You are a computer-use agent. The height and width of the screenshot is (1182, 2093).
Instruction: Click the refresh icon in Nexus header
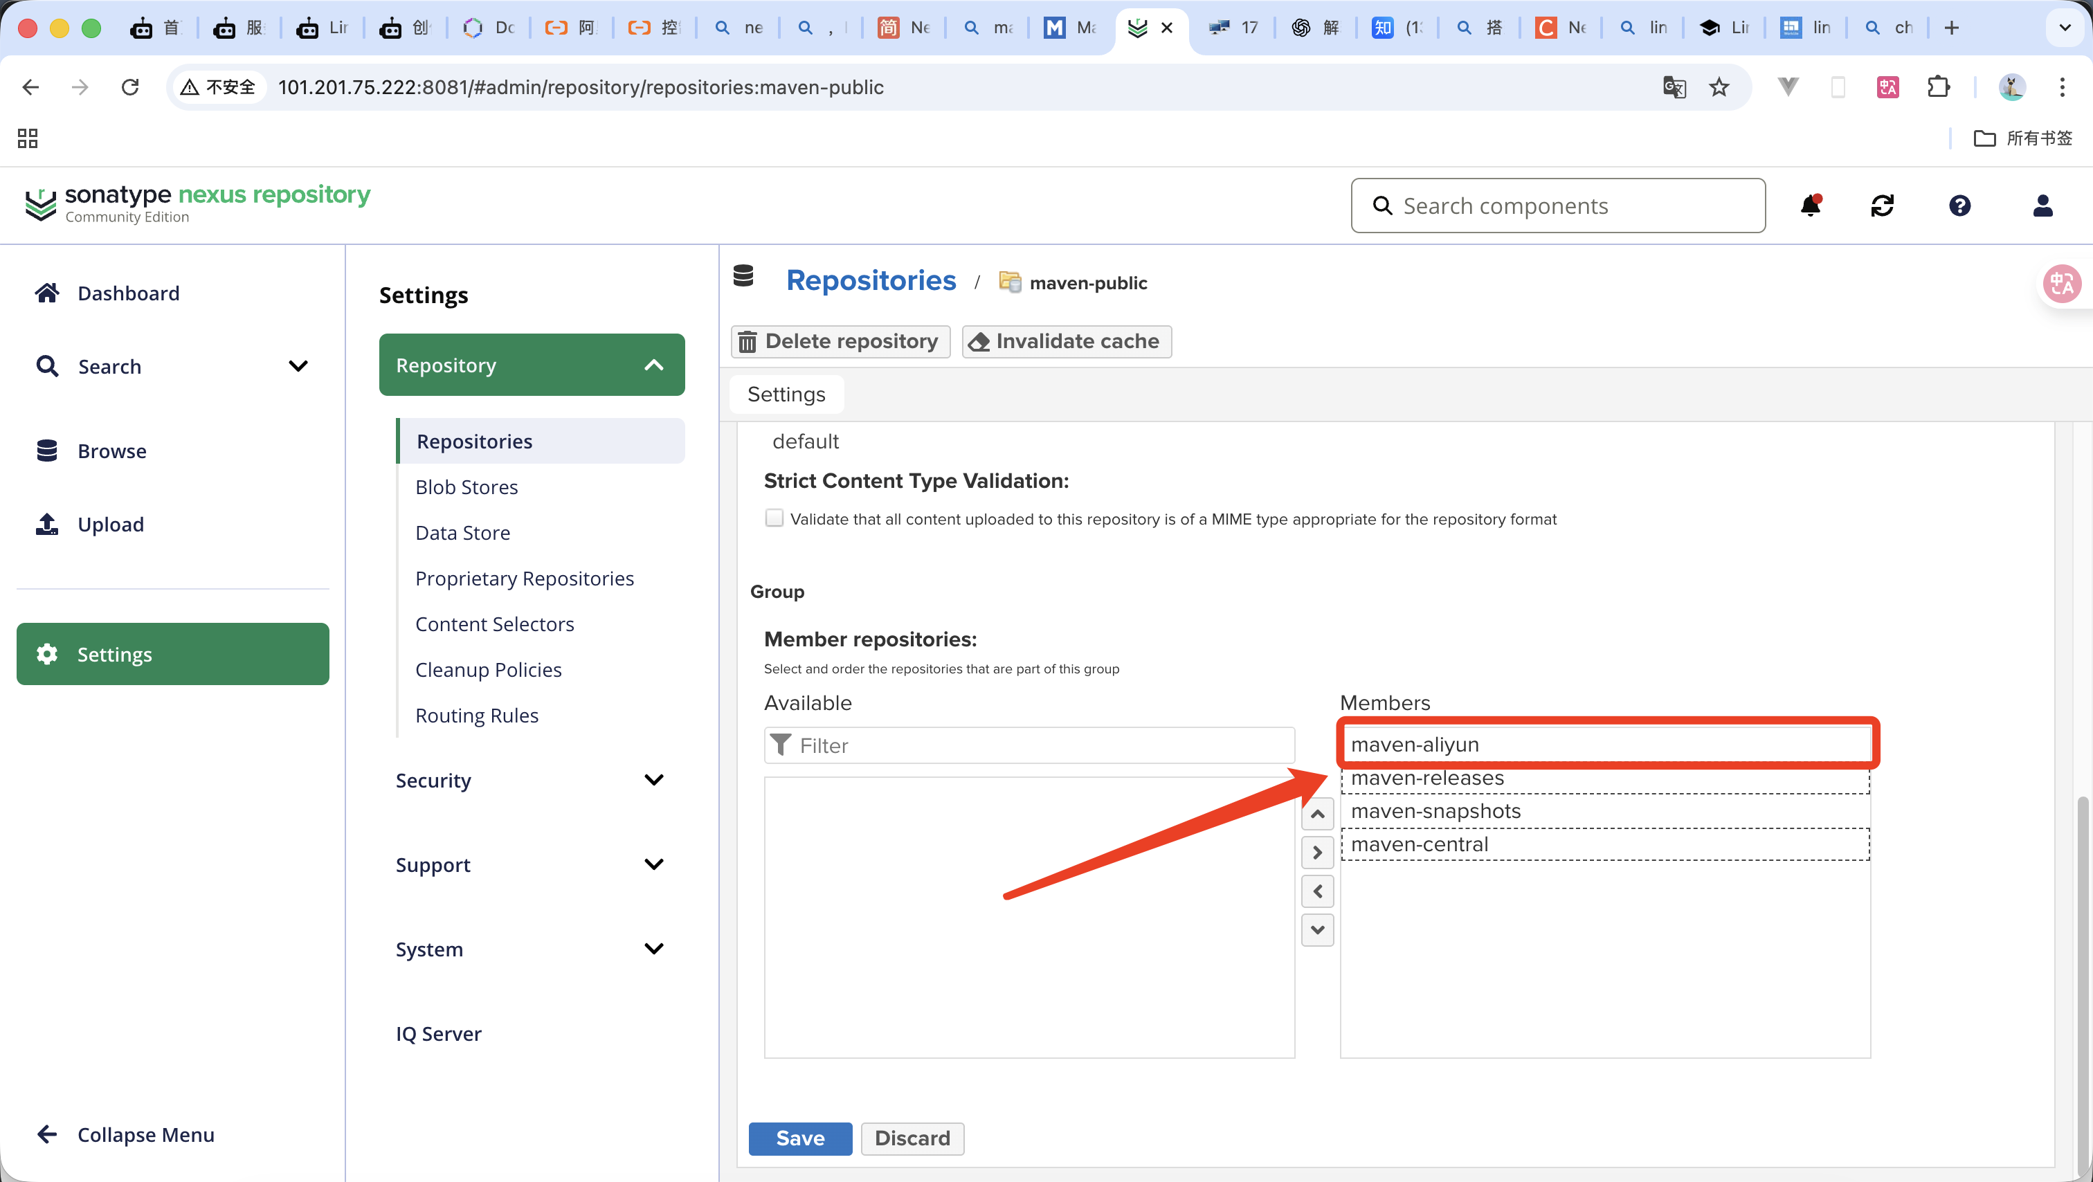[1882, 206]
